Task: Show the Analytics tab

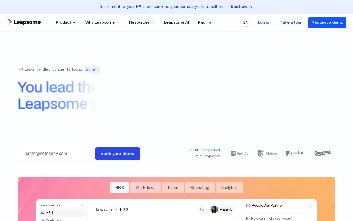Action: pyautogui.click(x=229, y=188)
